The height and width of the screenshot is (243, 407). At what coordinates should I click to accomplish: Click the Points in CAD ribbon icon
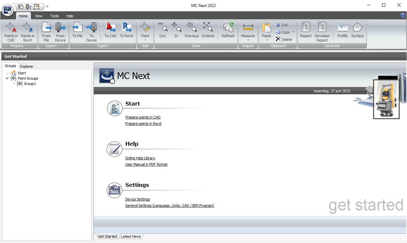coord(11,32)
